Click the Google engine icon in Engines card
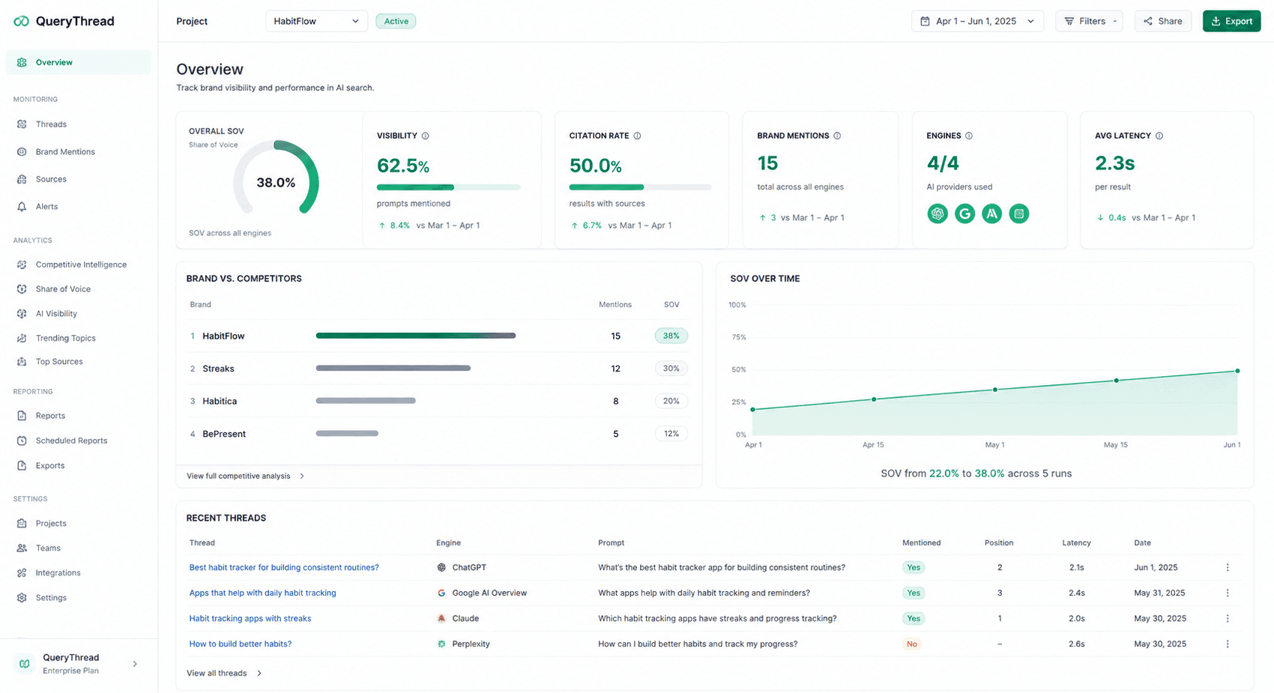The height and width of the screenshot is (693, 1274). click(x=964, y=214)
